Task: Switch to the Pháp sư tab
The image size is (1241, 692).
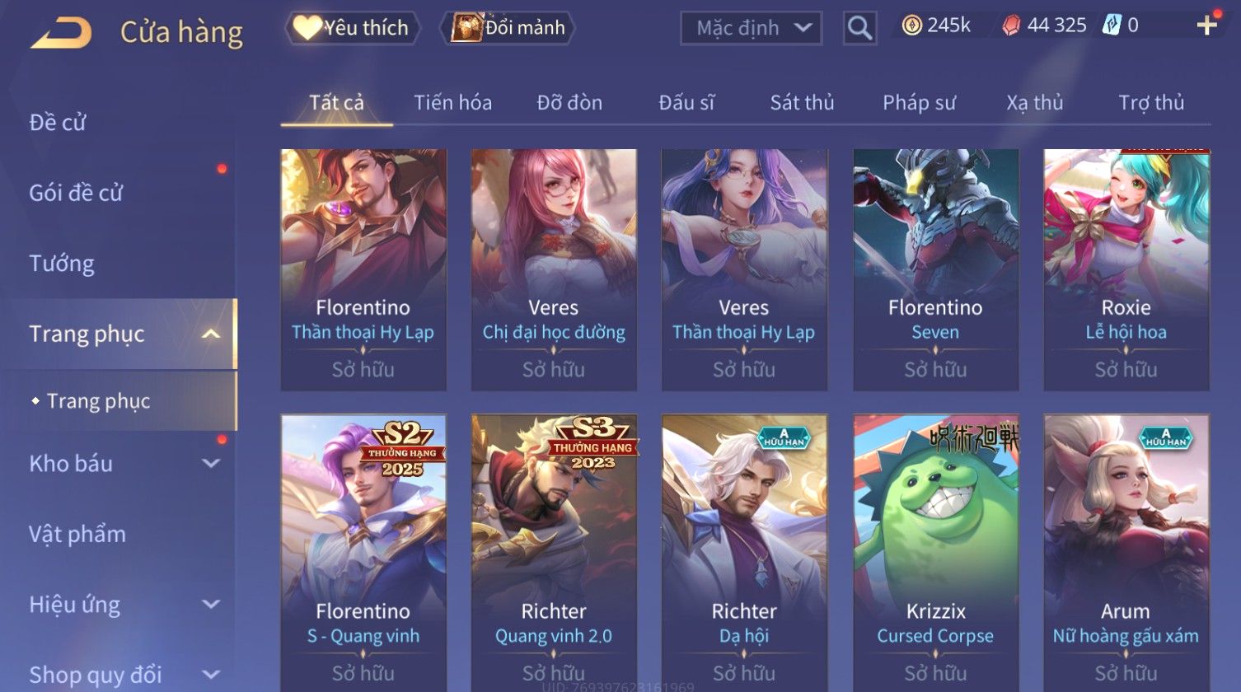Action: 919,103
